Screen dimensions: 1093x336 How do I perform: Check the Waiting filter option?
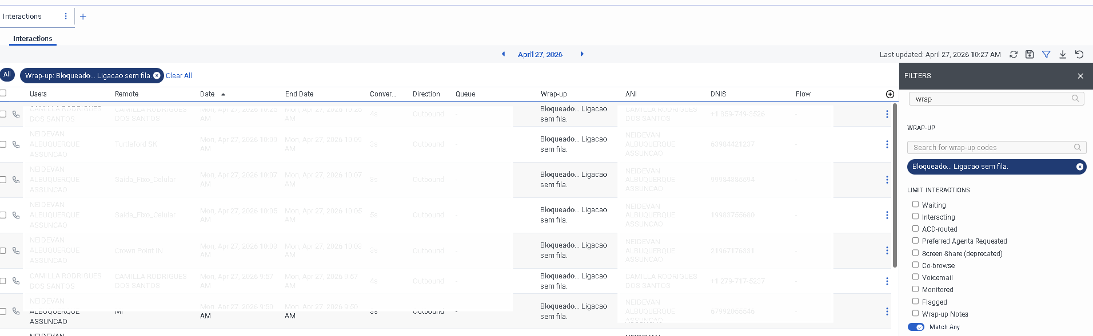[x=915, y=204]
